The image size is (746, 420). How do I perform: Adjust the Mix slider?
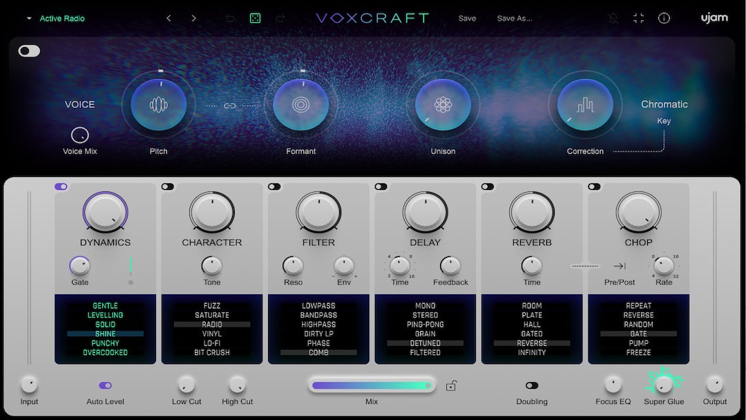point(372,385)
